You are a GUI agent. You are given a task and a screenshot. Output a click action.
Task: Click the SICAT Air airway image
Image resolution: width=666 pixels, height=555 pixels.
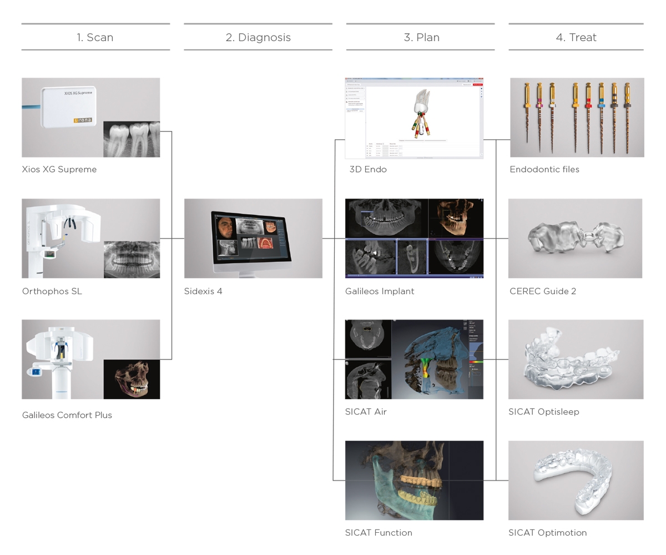tap(414, 359)
